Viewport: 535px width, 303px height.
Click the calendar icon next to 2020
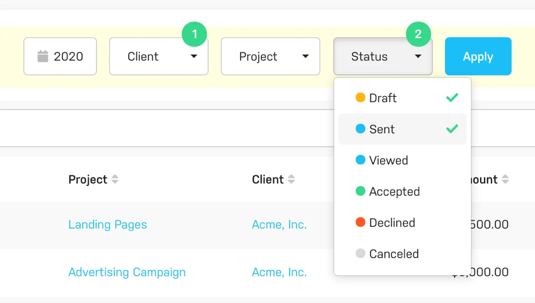(42, 56)
